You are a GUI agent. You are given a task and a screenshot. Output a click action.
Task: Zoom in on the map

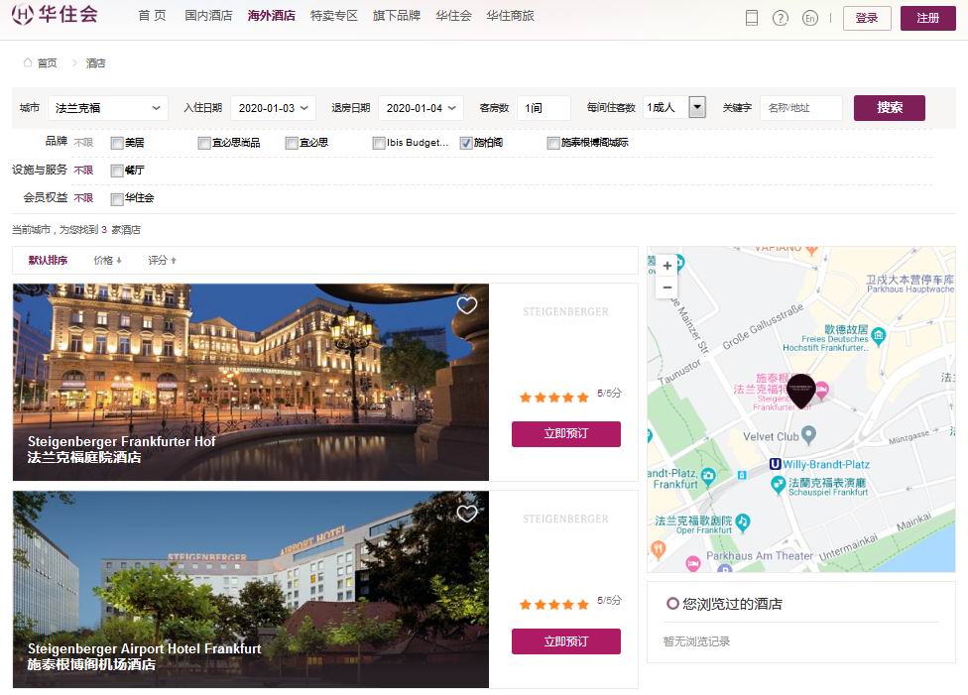(667, 266)
